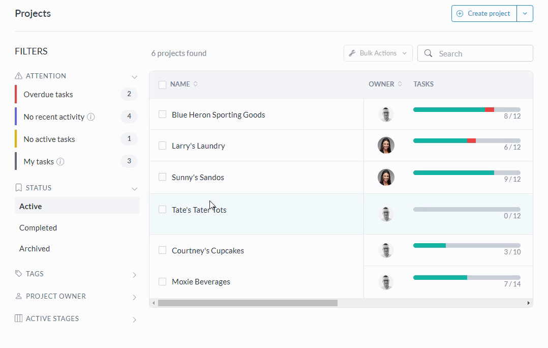Screen dimensions: 548x348
Task: Click Blue Heron Sporting Goods owner avatar
Action: 386,114
